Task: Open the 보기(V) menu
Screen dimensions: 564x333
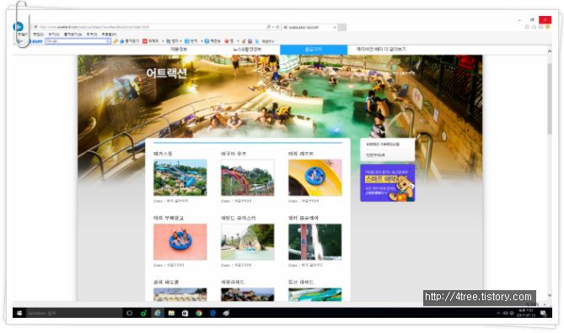Action: [x=54, y=34]
